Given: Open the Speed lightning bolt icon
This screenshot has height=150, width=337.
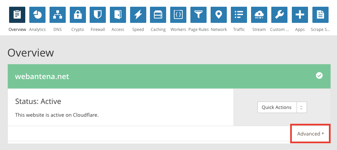Looking at the screenshot, I should coord(138,15).
